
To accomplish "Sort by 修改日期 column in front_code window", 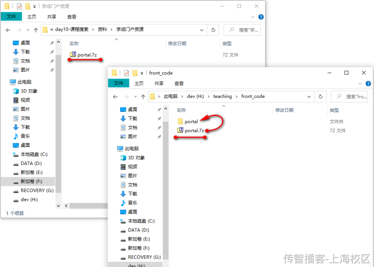I will click(284, 110).
